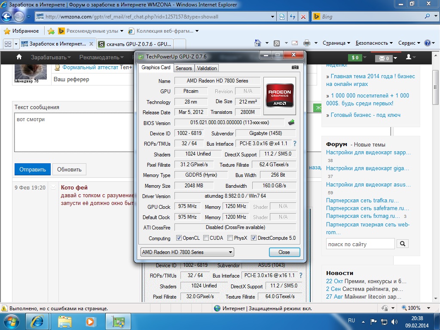Click the Отправить send button

click(x=33, y=169)
